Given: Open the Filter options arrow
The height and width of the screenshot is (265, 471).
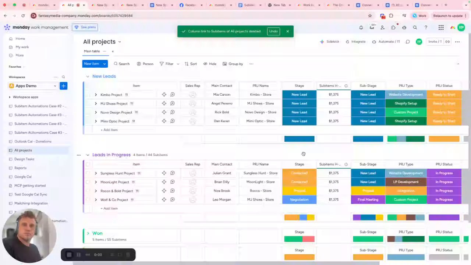Looking at the screenshot, I should [178, 64].
